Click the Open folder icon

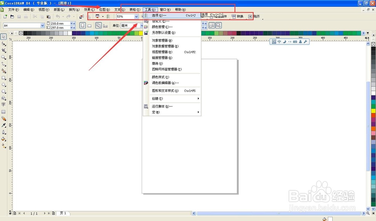click(x=12, y=17)
